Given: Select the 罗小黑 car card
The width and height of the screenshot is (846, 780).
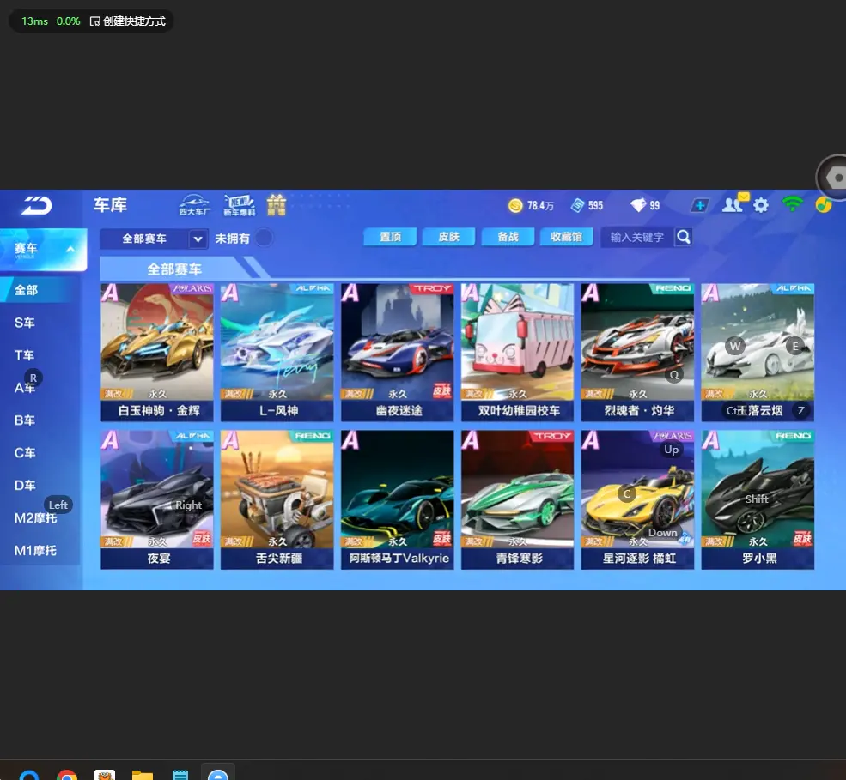Looking at the screenshot, I should tap(758, 499).
